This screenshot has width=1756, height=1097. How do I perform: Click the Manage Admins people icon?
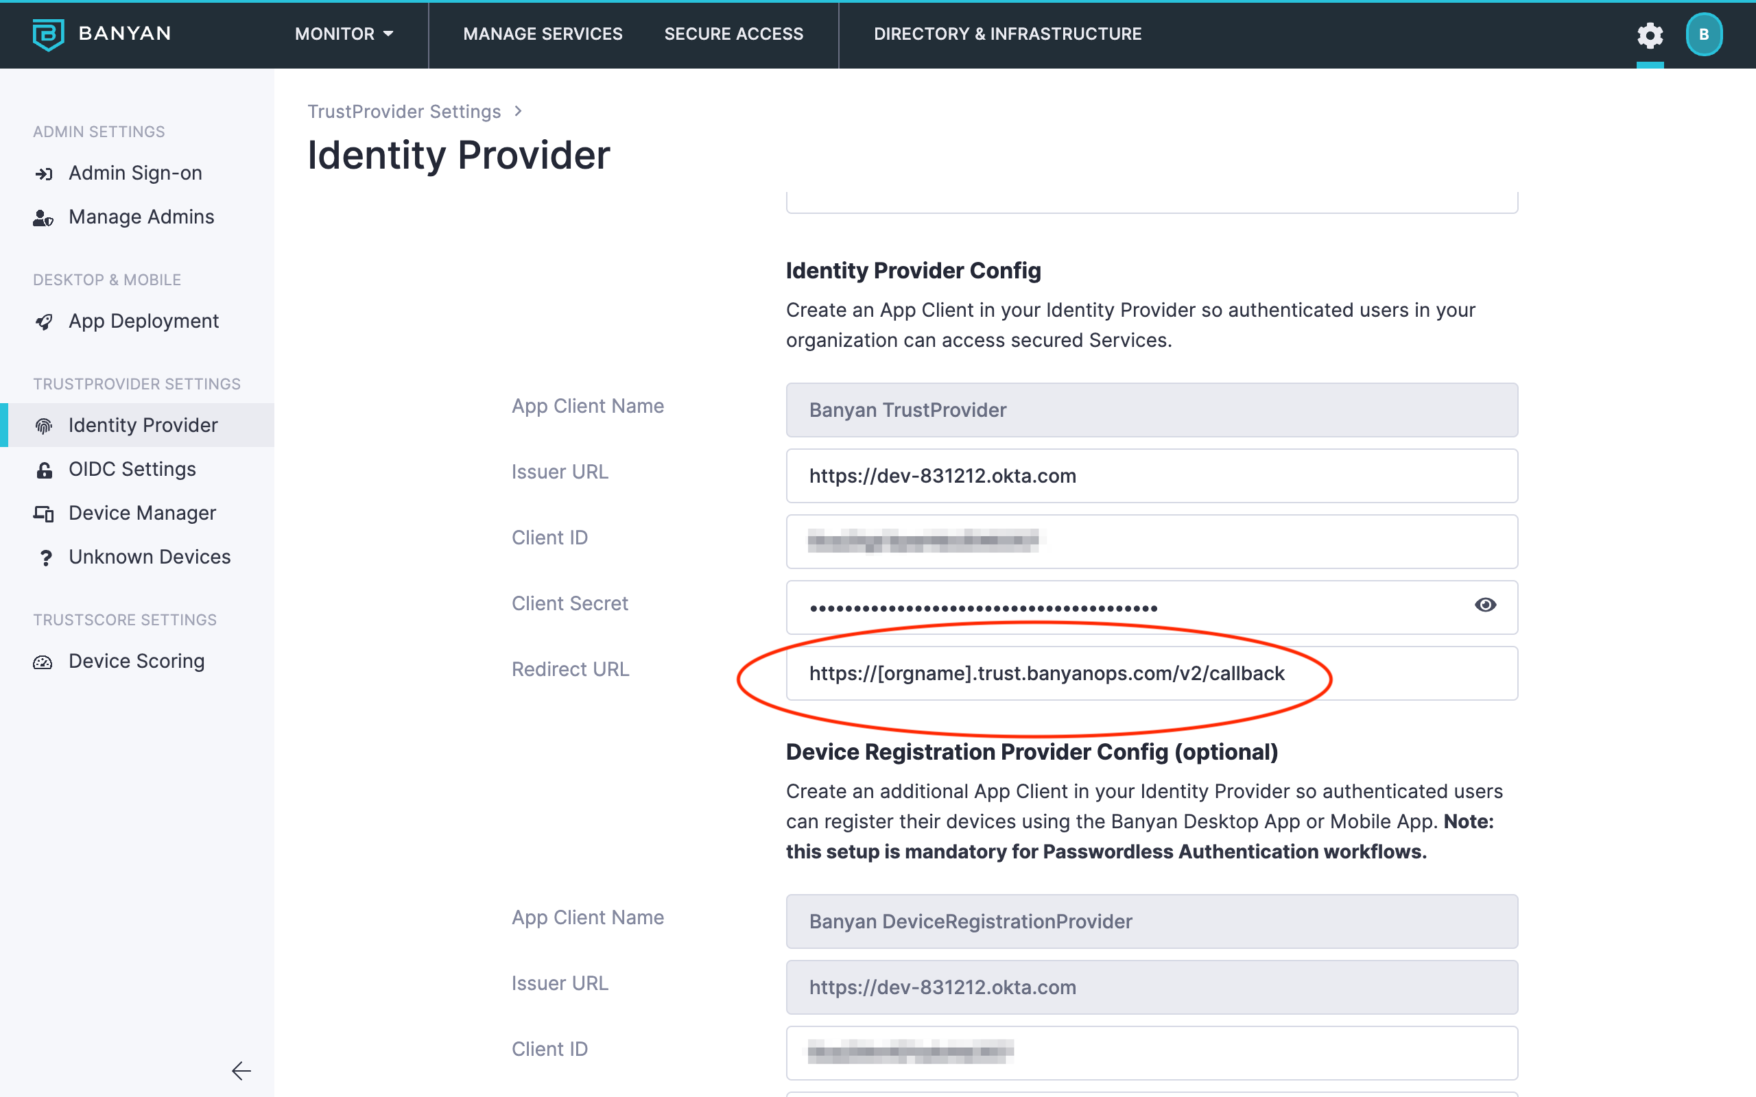click(43, 217)
